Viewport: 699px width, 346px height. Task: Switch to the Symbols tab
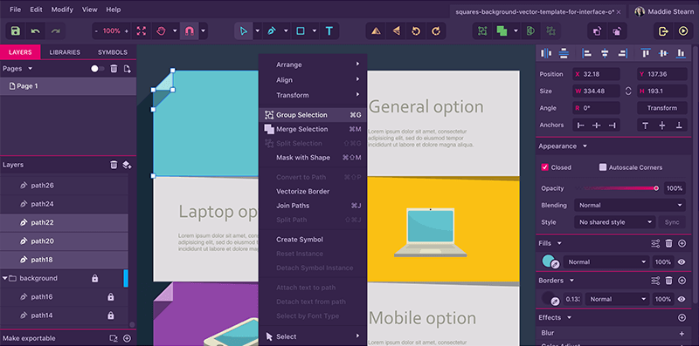point(113,52)
